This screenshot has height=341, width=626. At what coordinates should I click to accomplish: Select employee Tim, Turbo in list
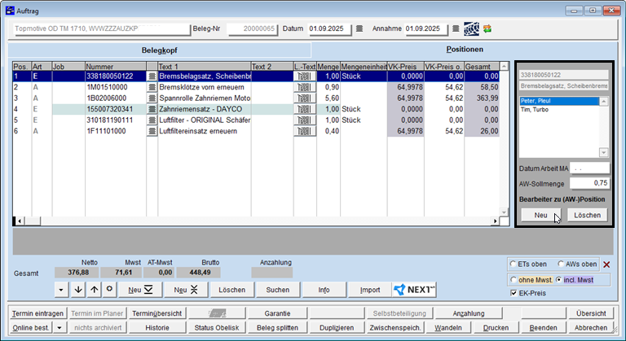click(559, 110)
